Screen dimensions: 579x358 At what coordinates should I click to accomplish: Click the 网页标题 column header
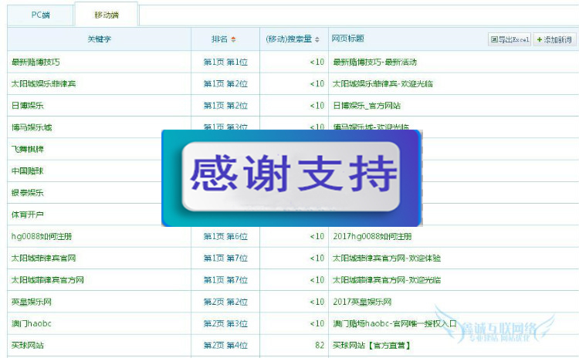[347, 39]
